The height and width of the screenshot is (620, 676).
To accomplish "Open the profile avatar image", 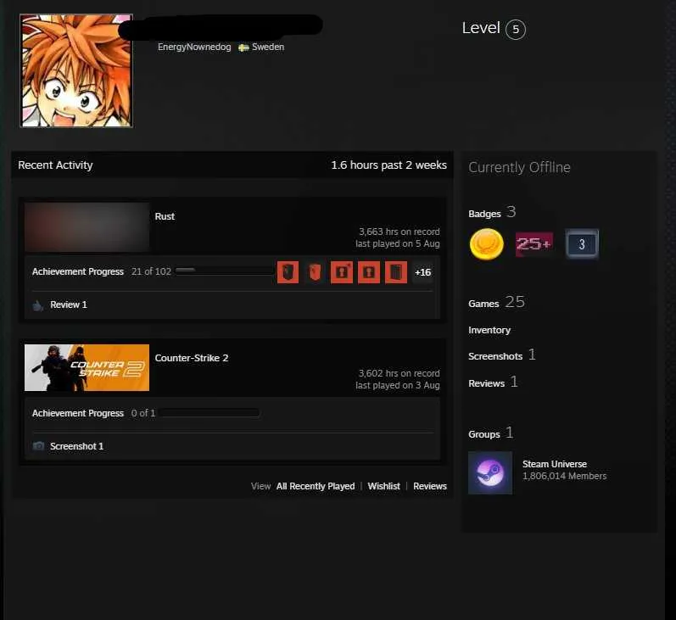I will [75, 70].
